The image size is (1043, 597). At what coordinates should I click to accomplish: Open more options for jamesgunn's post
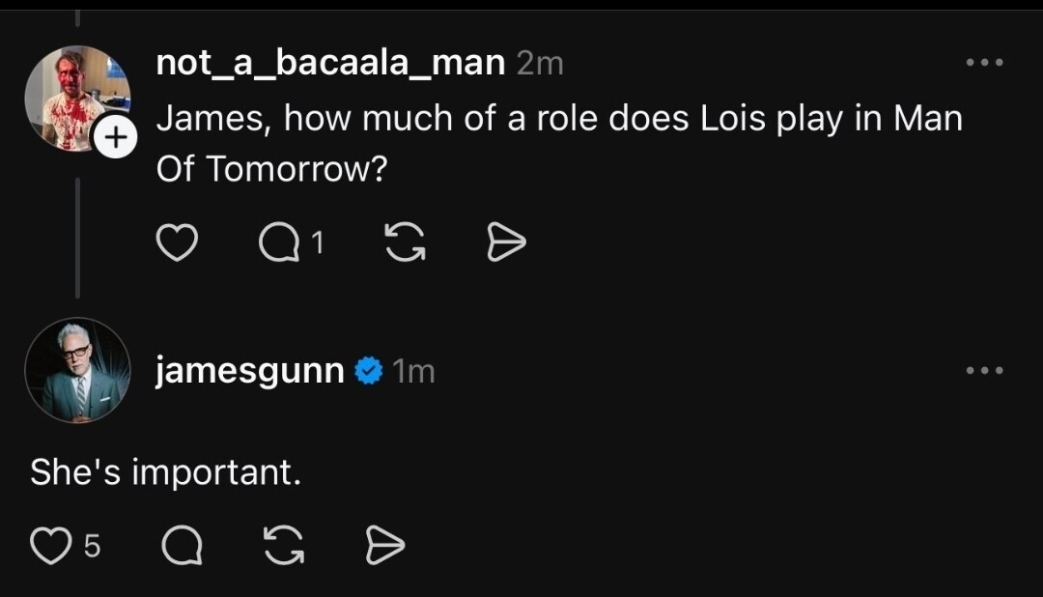[985, 370]
